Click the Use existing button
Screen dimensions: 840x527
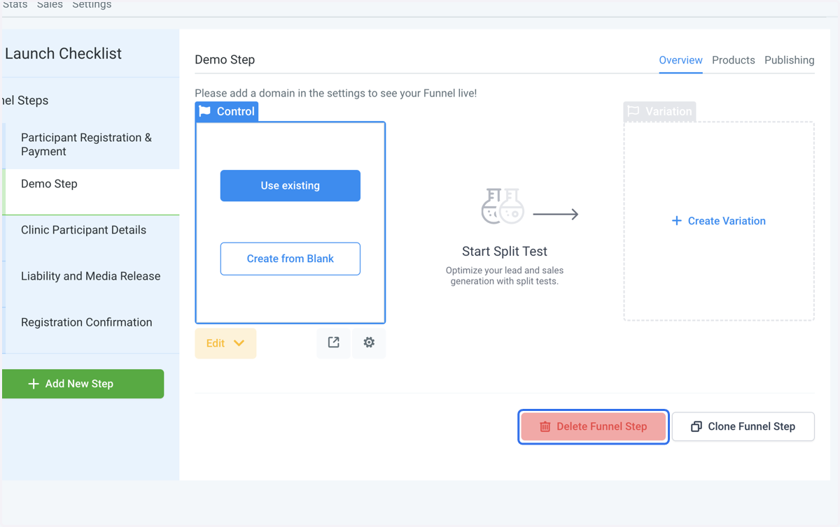click(290, 186)
